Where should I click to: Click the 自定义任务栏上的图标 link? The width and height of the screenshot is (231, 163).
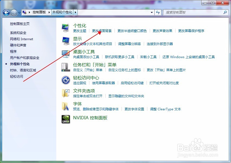[x=125, y=70]
